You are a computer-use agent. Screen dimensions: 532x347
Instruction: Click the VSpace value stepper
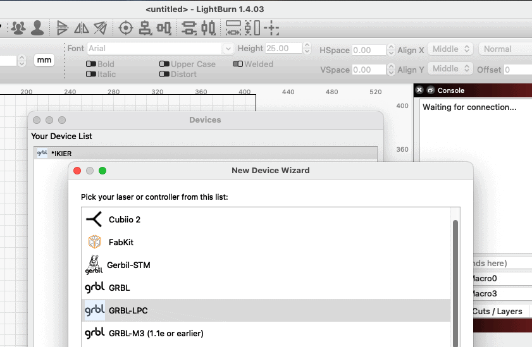pos(391,70)
